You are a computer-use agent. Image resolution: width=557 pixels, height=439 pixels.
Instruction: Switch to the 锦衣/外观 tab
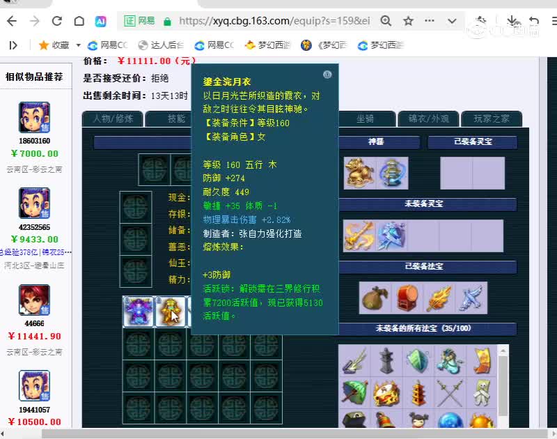point(428,118)
